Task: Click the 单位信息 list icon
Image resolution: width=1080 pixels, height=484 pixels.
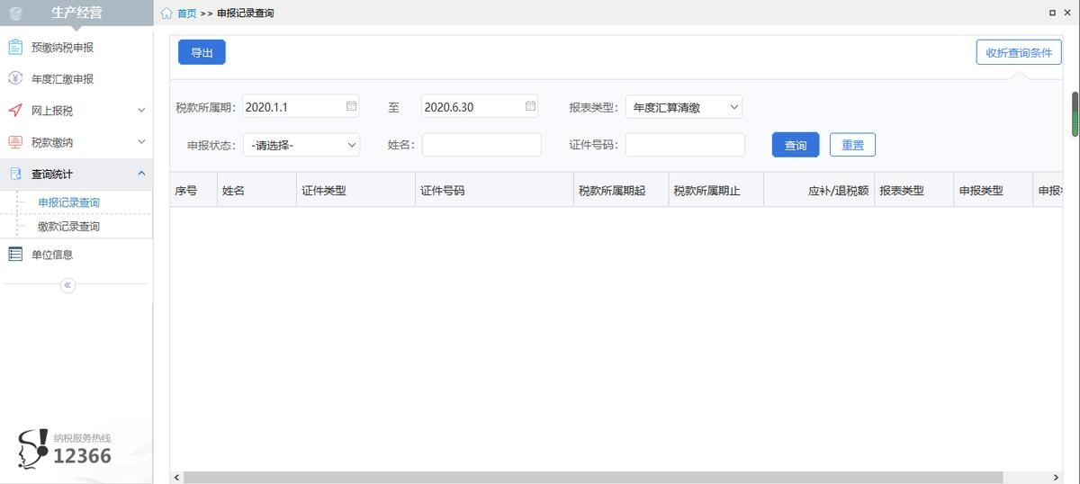Action: pos(15,255)
